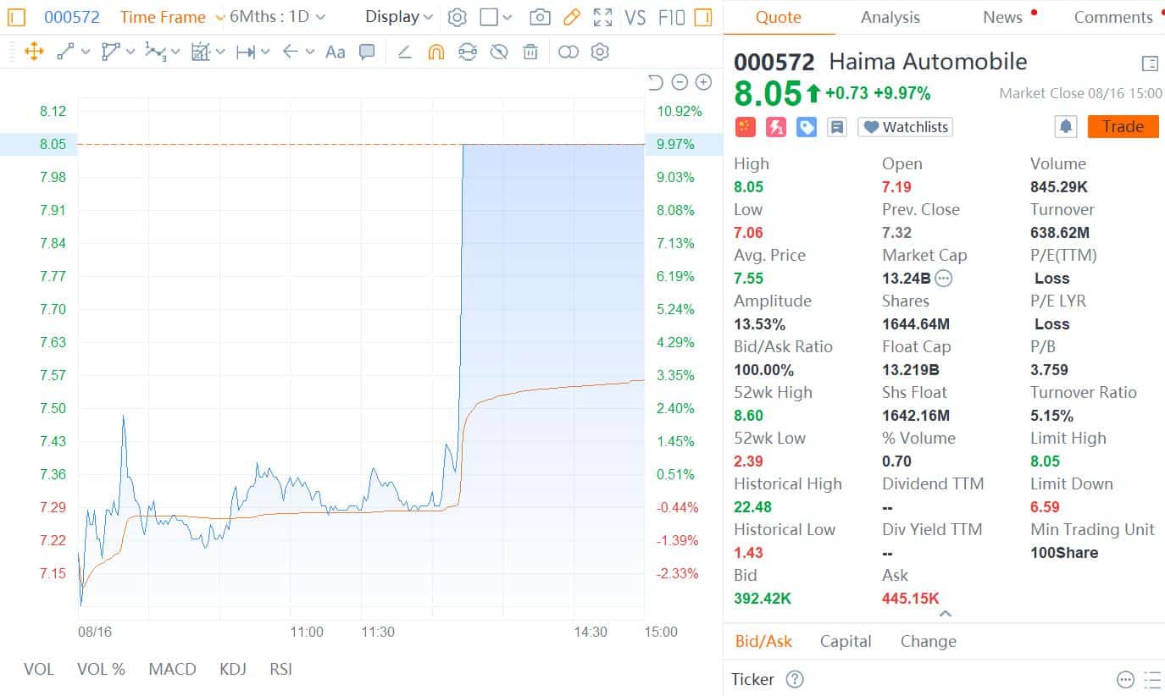Select the text annotation Aa tool
1165x696 pixels.
[336, 52]
